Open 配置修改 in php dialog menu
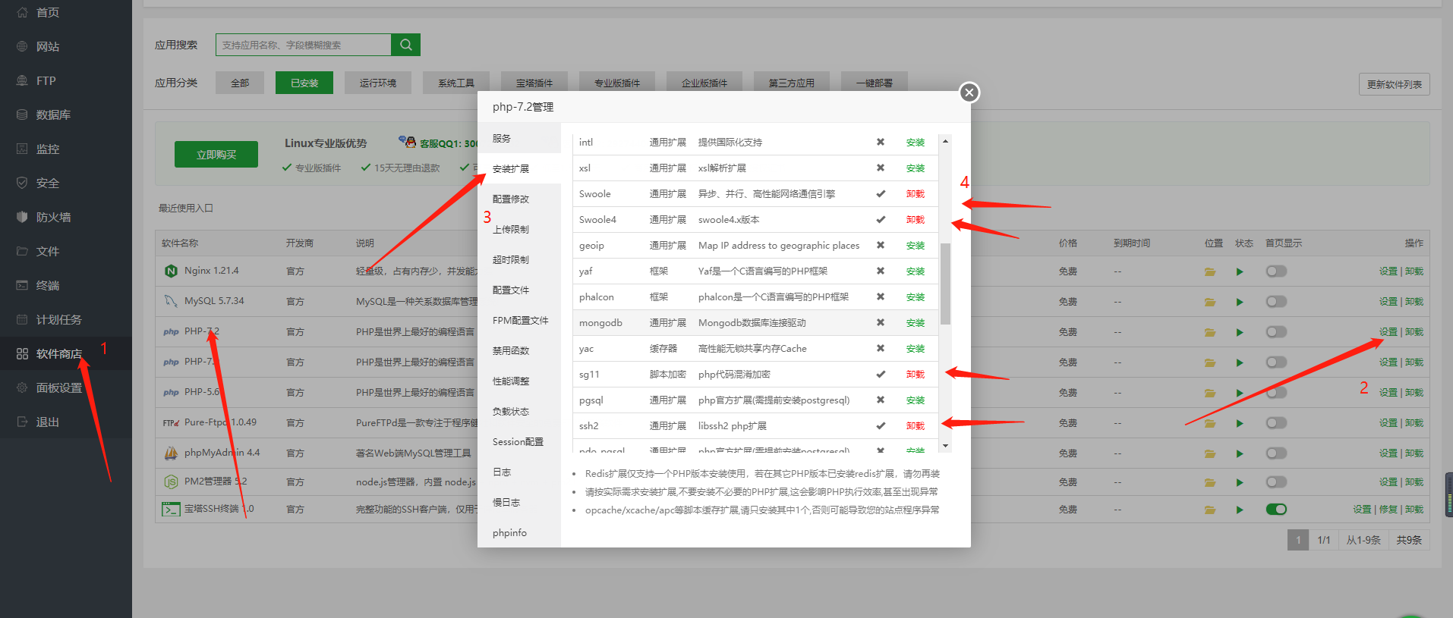The image size is (1453, 618). [x=519, y=199]
